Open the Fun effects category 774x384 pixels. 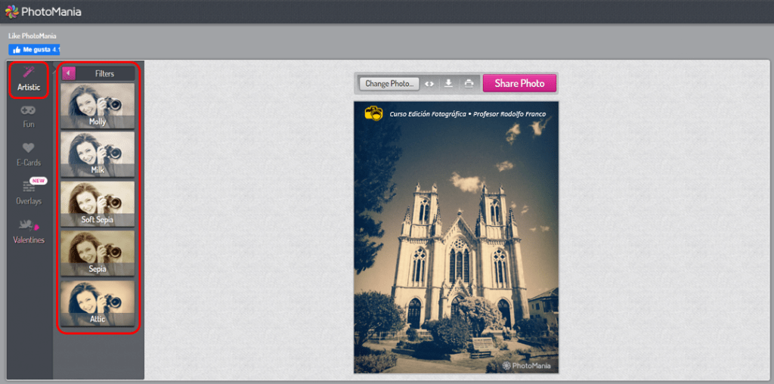coord(29,116)
